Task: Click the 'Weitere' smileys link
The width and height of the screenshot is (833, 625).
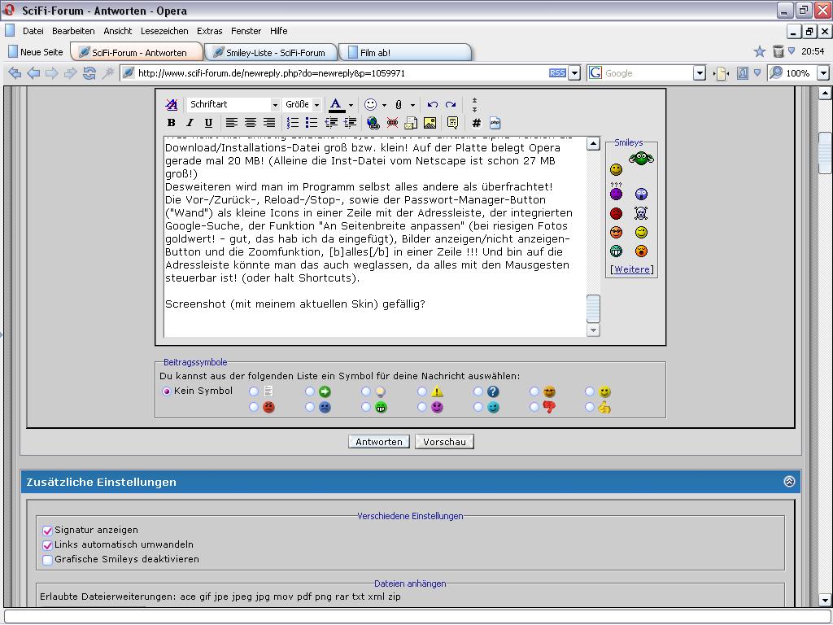Action: [632, 269]
